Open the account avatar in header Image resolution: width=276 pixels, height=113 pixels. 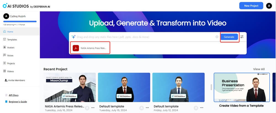point(269,6)
